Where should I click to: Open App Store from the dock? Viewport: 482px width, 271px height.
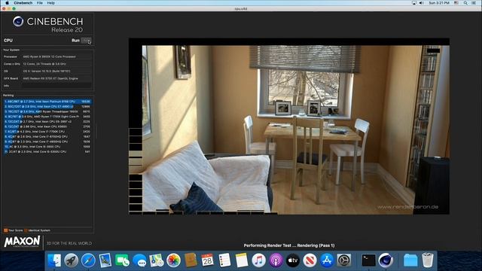click(327, 260)
